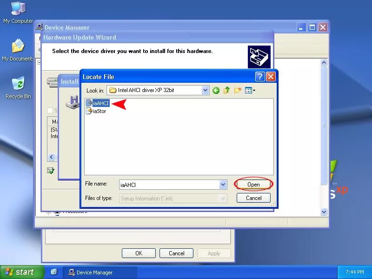Cancel the Locate File dialog
Image resolution: width=372 pixels, height=279 pixels.
253,198
